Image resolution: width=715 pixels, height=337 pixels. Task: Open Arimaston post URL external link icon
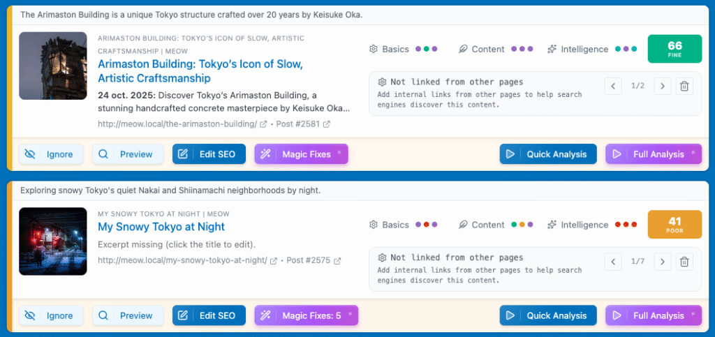263,125
